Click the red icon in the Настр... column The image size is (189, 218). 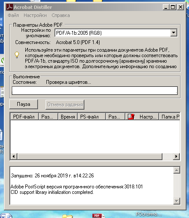coord(131,117)
